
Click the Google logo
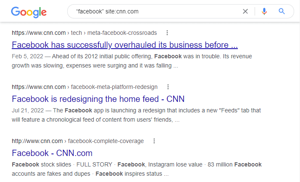coord(29,12)
